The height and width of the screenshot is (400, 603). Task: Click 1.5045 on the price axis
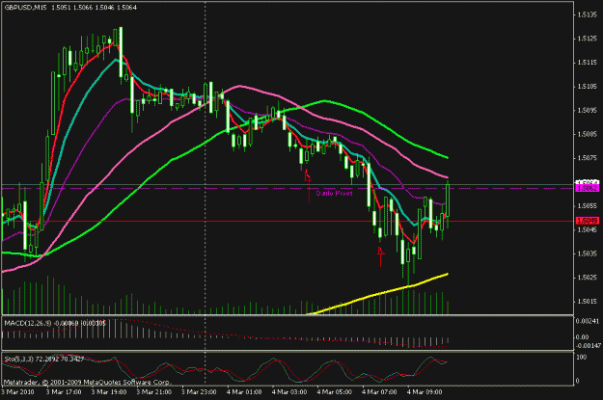[588, 229]
